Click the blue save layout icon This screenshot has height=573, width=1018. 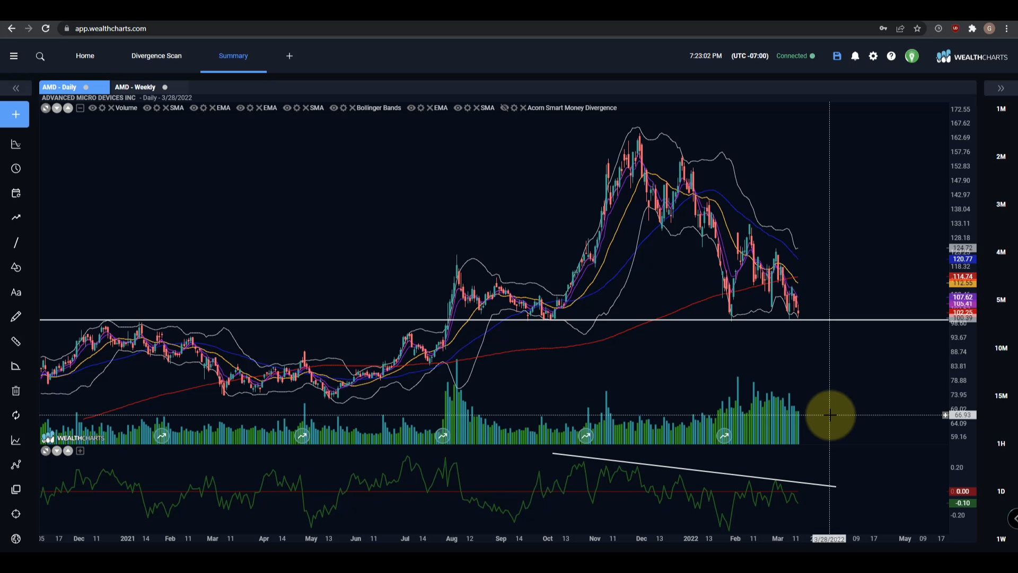(x=837, y=56)
